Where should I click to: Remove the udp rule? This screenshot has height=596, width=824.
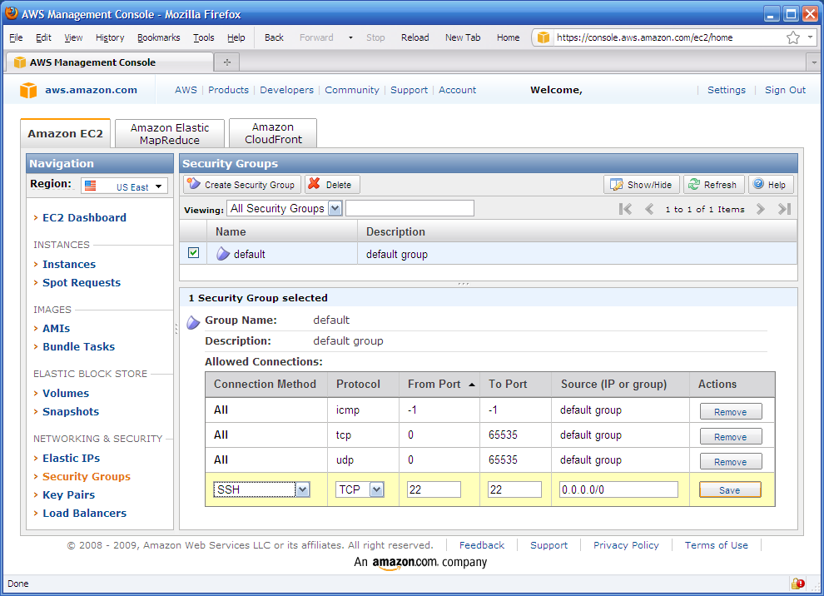(x=731, y=462)
